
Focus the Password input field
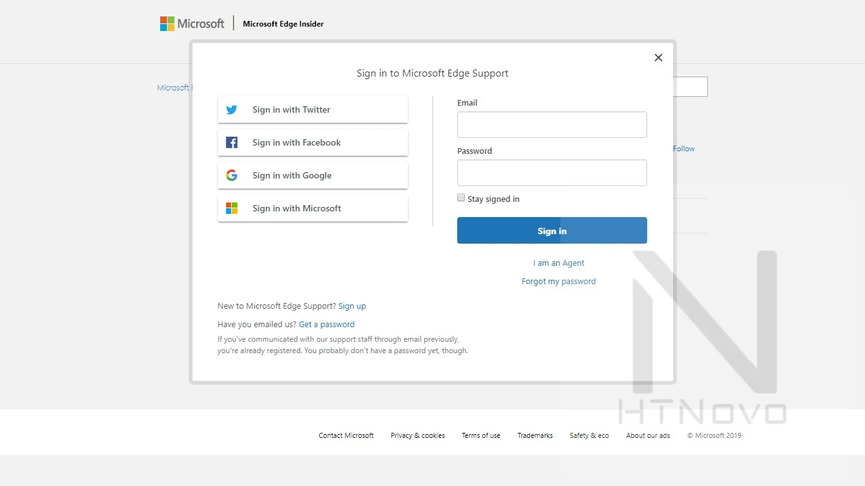[x=552, y=173]
